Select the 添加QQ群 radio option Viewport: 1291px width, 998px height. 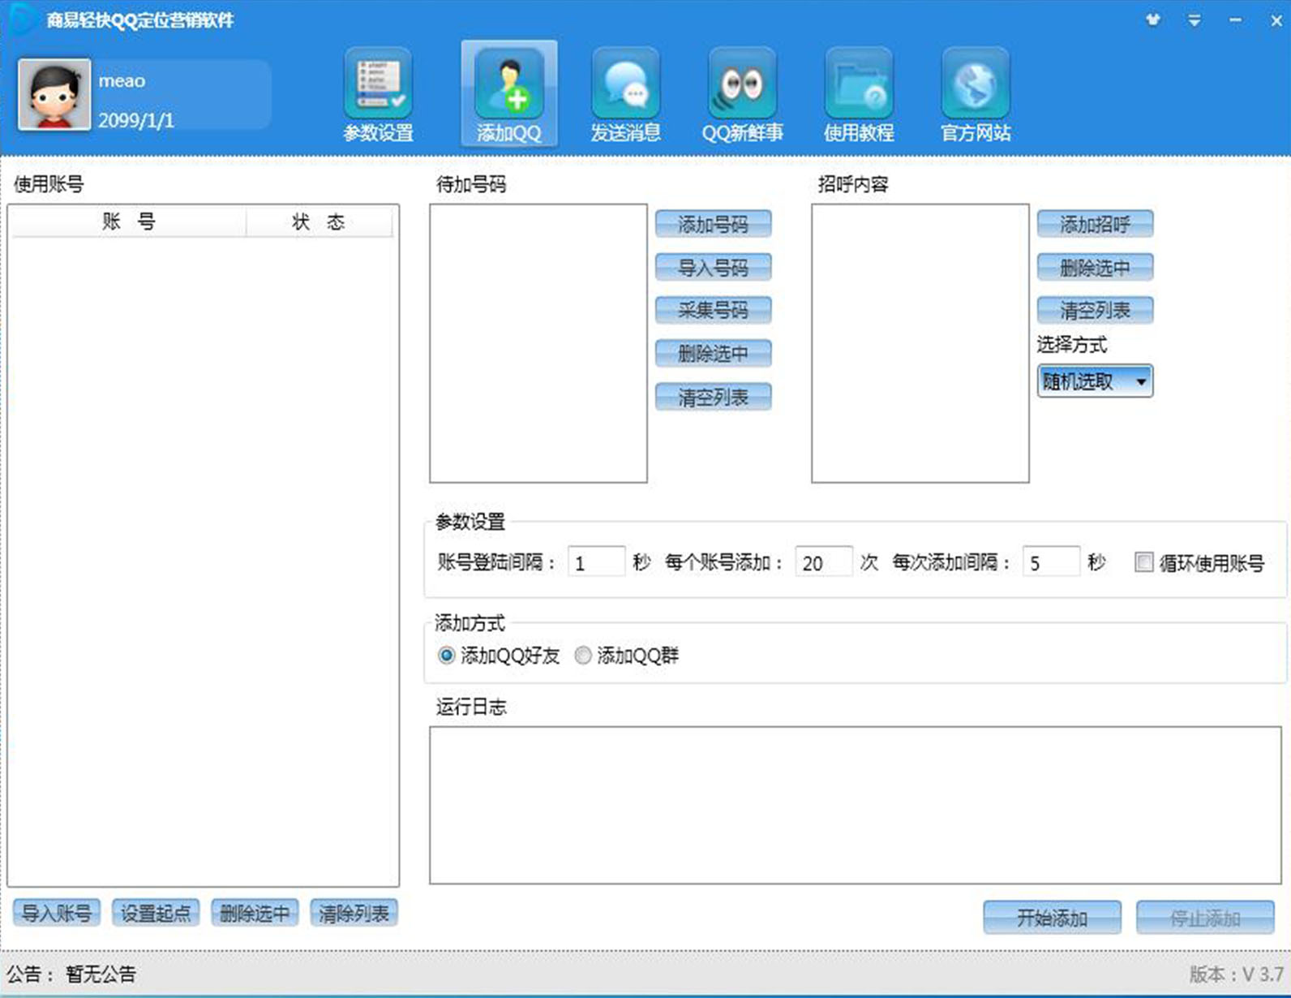(583, 655)
